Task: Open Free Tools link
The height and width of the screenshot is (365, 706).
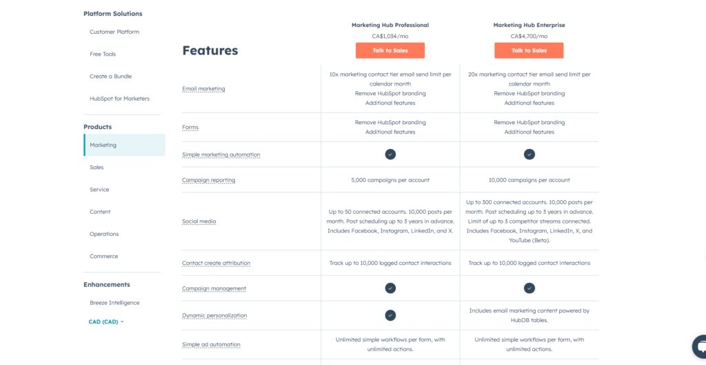Action: [x=103, y=54]
